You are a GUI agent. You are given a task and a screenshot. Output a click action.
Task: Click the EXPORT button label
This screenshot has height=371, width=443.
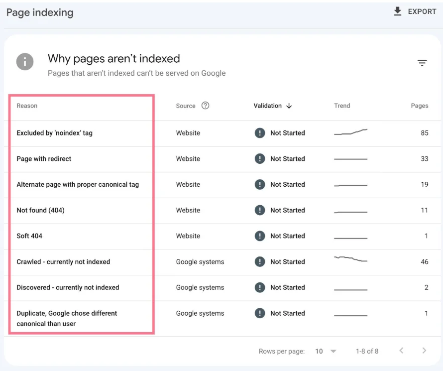pyautogui.click(x=422, y=11)
